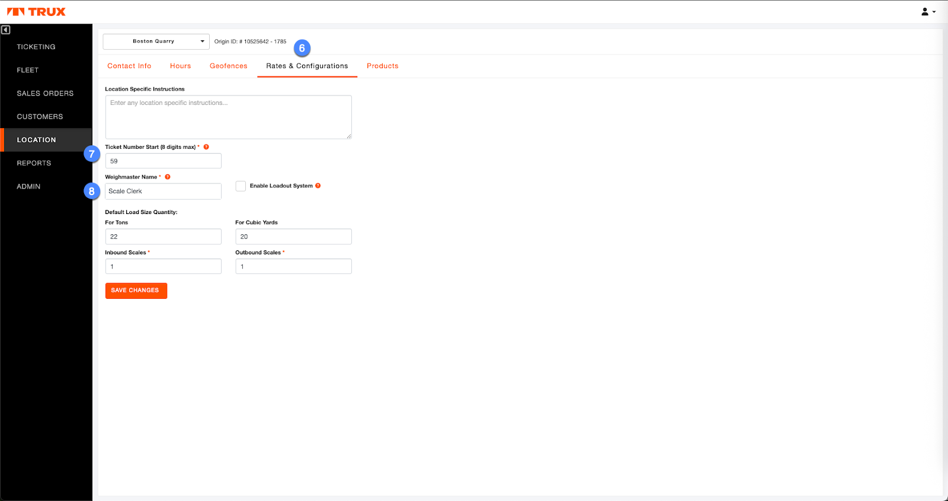
Task: Open the user account profile icon
Action: 924,12
